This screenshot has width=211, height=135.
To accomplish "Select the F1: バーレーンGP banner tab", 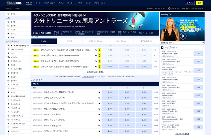I will 146,33.
